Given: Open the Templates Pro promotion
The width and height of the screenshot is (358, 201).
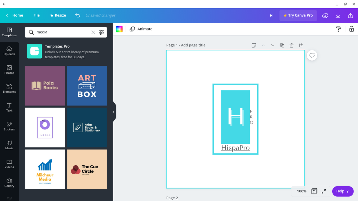Looking at the screenshot, I should pyautogui.click(x=66, y=51).
